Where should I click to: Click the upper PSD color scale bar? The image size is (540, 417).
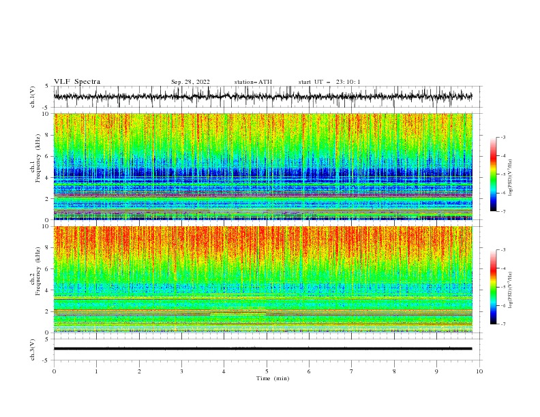click(493, 174)
